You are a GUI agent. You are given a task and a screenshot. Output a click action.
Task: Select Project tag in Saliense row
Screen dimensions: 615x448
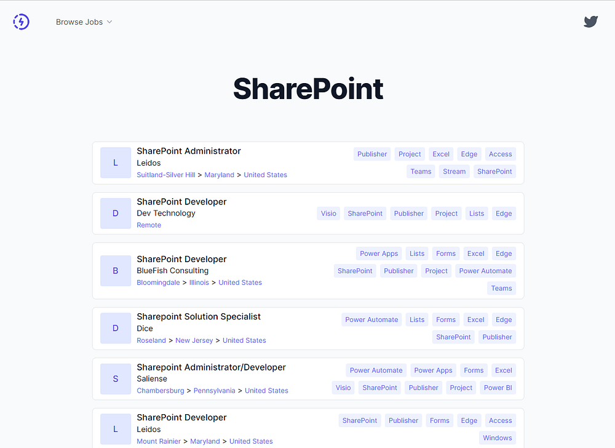461,388
